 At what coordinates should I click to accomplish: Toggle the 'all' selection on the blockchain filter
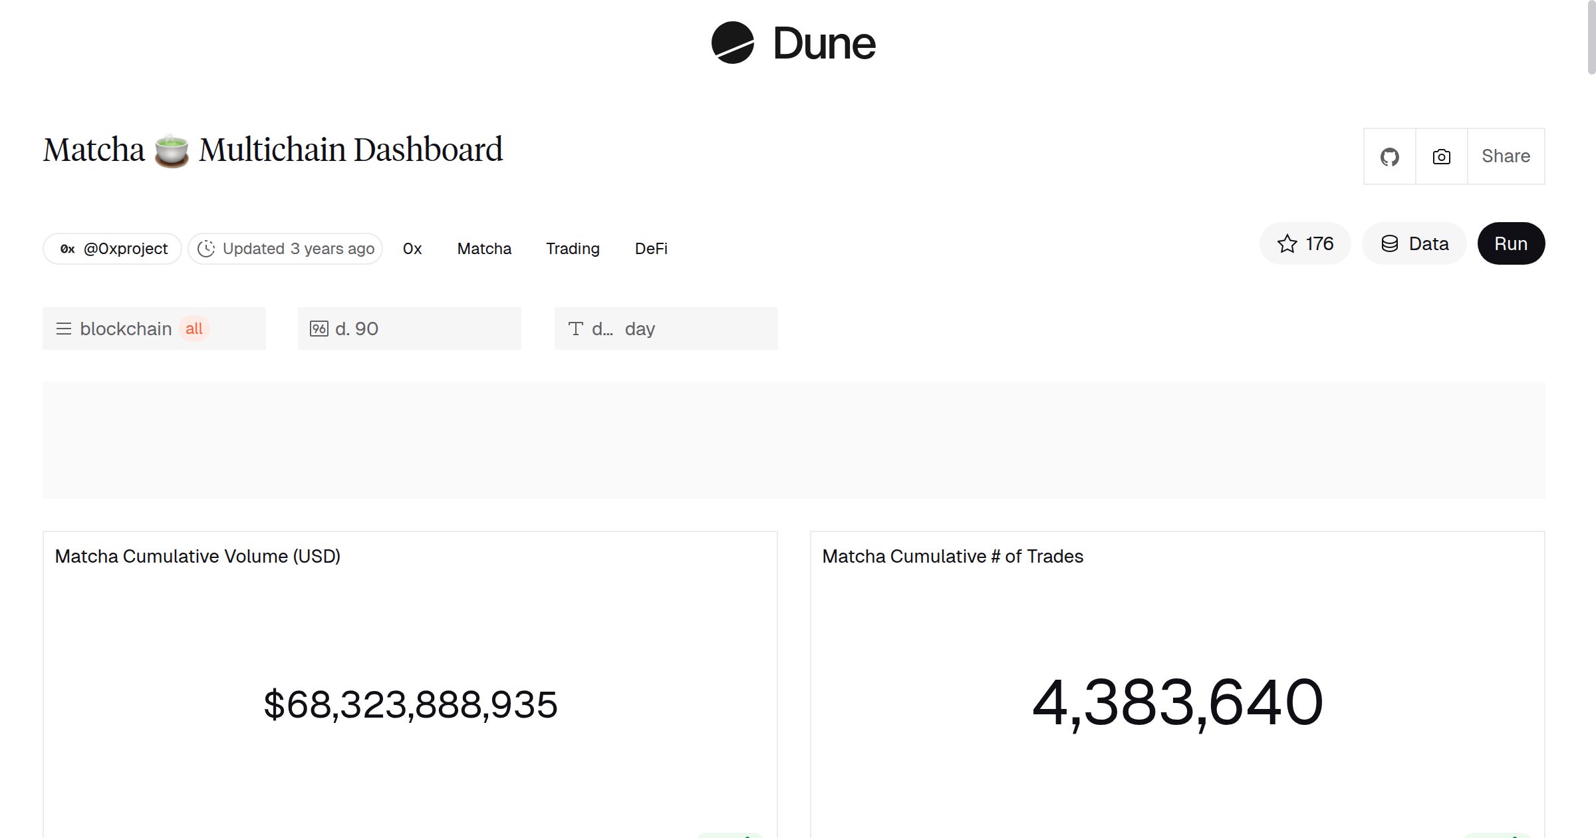click(194, 328)
